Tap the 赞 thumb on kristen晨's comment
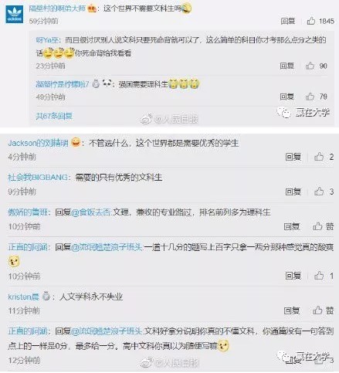This screenshot has width=339, height=373. point(317,310)
